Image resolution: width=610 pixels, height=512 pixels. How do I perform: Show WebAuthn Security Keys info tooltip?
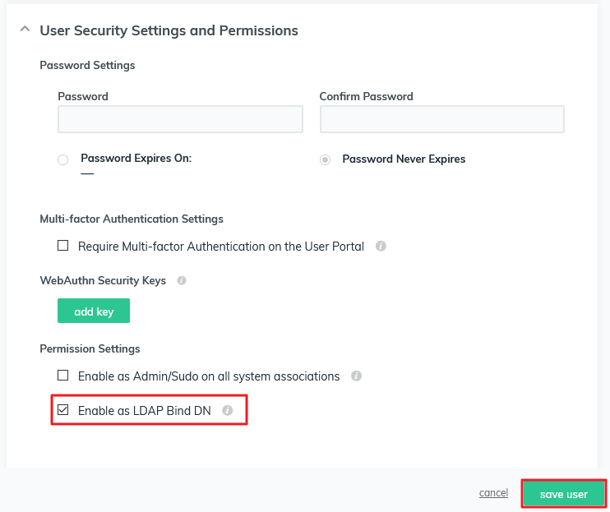(182, 280)
